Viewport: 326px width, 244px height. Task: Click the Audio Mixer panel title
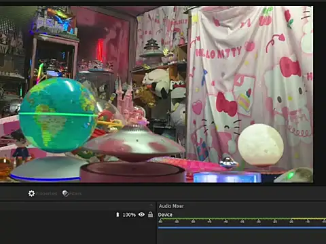pyautogui.click(x=171, y=206)
